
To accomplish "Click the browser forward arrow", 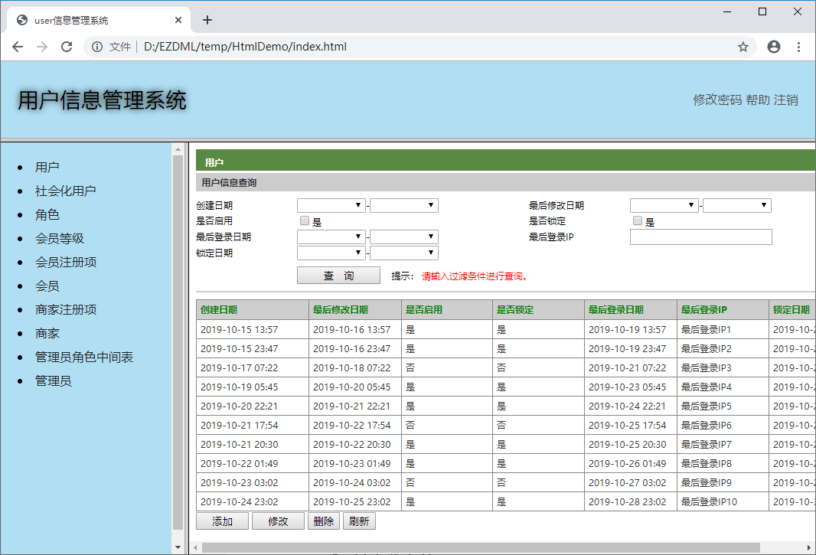I will tap(42, 47).
